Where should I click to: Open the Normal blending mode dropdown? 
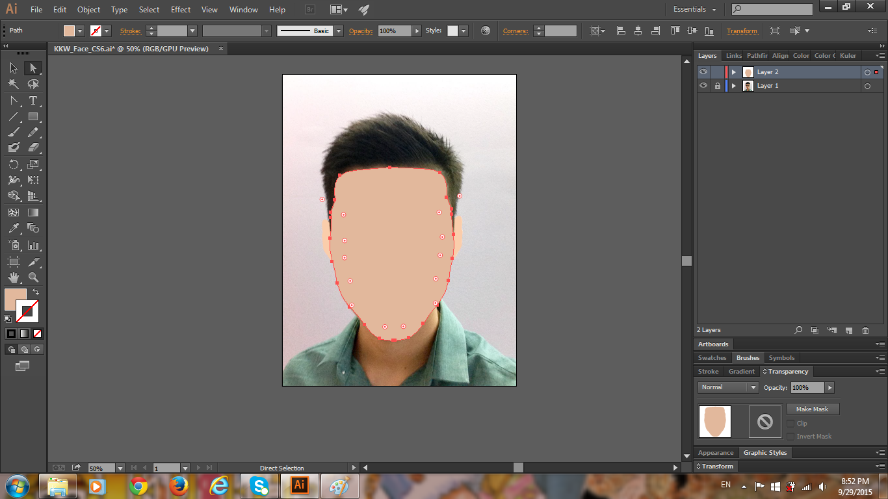728,387
